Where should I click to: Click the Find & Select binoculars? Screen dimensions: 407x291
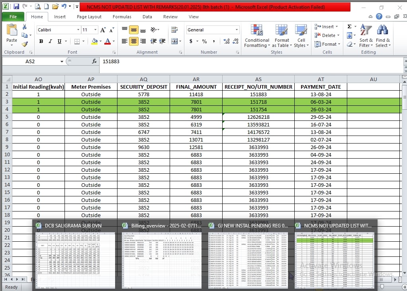coord(383,36)
